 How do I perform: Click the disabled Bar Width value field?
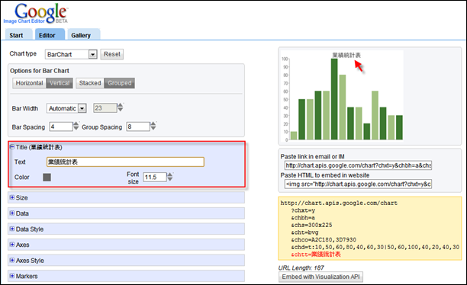tap(105, 108)
